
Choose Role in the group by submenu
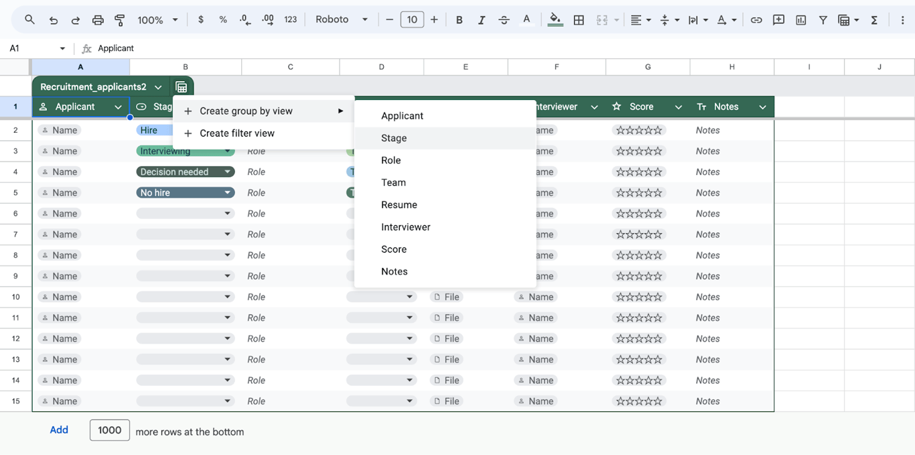(x=445, y=160)
